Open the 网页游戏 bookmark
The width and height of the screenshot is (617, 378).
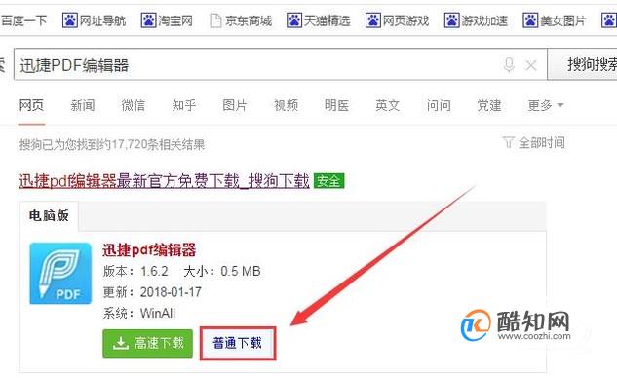point(397,20)
